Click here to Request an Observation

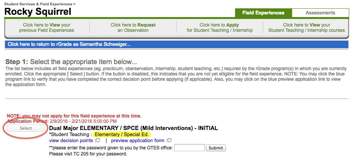tap(133, 28)
